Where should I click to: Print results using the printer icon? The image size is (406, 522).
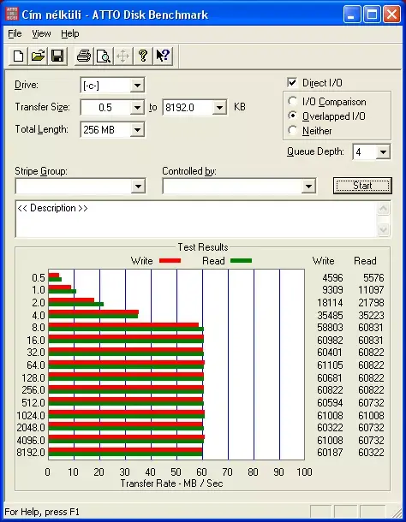(84, 56)
